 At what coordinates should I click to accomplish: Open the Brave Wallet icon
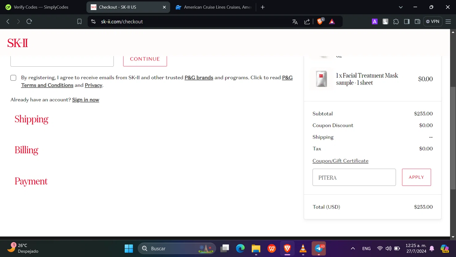[x=417, y=22]
